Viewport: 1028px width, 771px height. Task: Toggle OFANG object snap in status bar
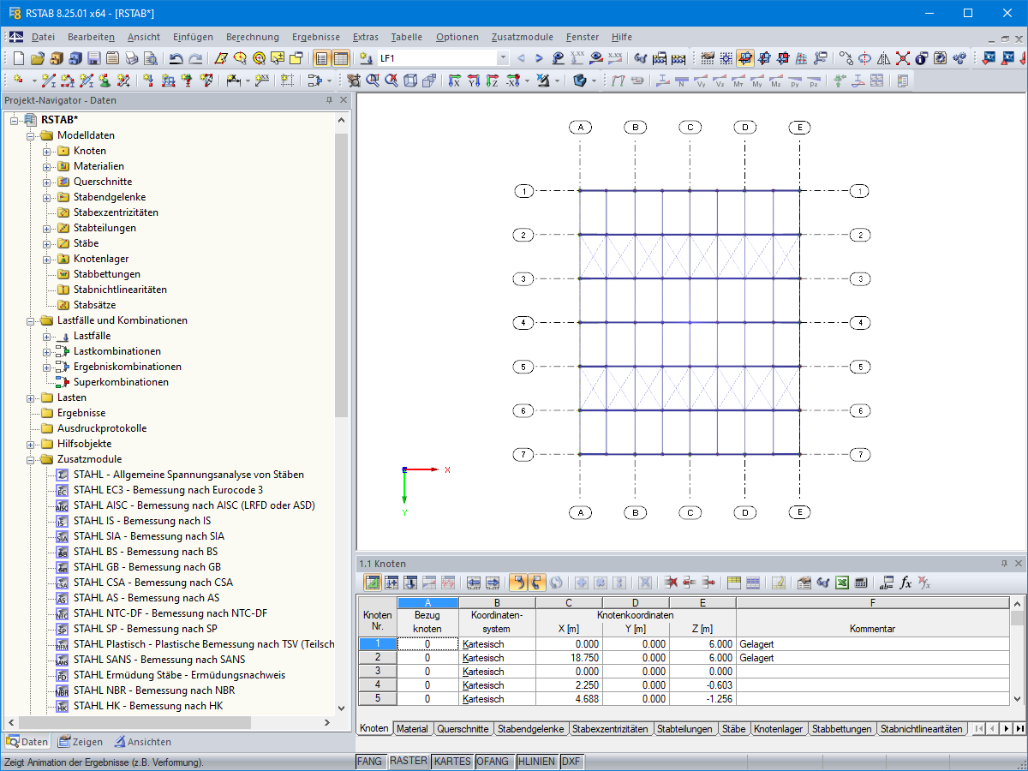click(x=493, y=761)
